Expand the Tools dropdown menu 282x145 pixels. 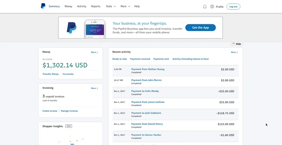(111, 6)
